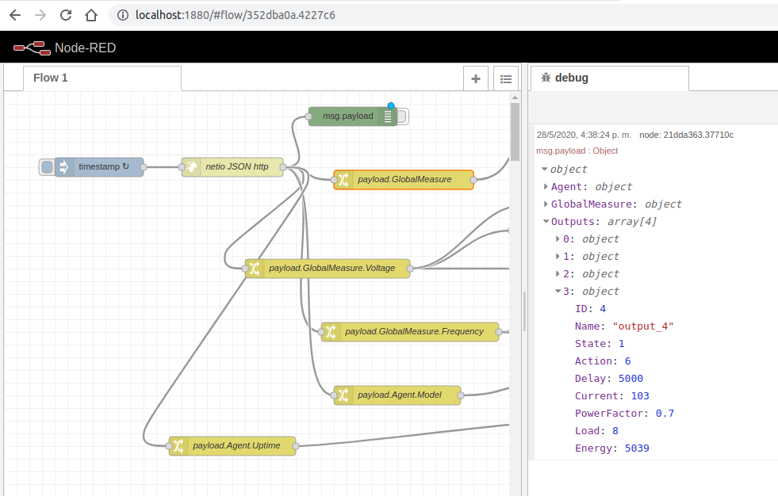Select the Flow 1 tab
Viewport: 778px width, 496px height.
pyautogui.click(x=50, y=78)
